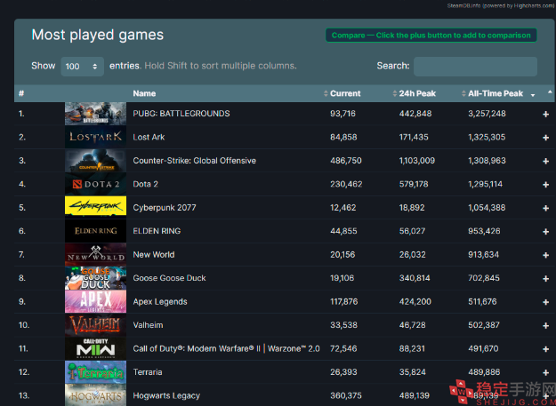Select Dota 2 24h peak 579,178
Image resolution: width=556 pixels, height=406 pixels.
click(x=414, y=184)
